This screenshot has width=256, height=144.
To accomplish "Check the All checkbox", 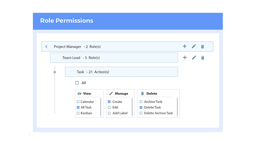I will point(77,83).
